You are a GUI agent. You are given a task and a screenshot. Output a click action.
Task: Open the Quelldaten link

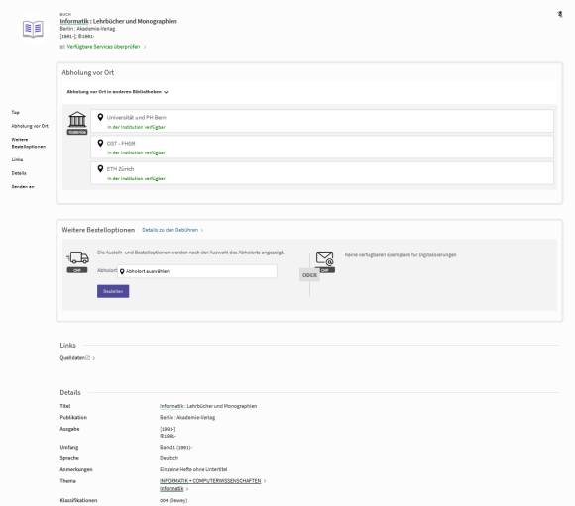[x=72, y=358]
